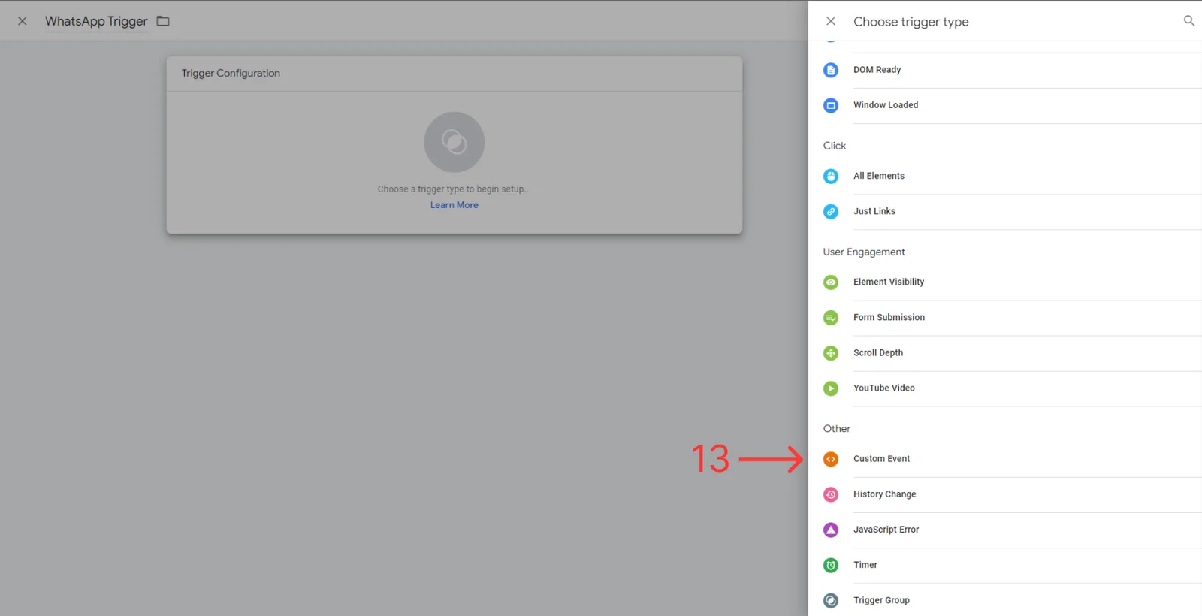
Task: Click the pink History Change icon
Action: click(830, 494)
